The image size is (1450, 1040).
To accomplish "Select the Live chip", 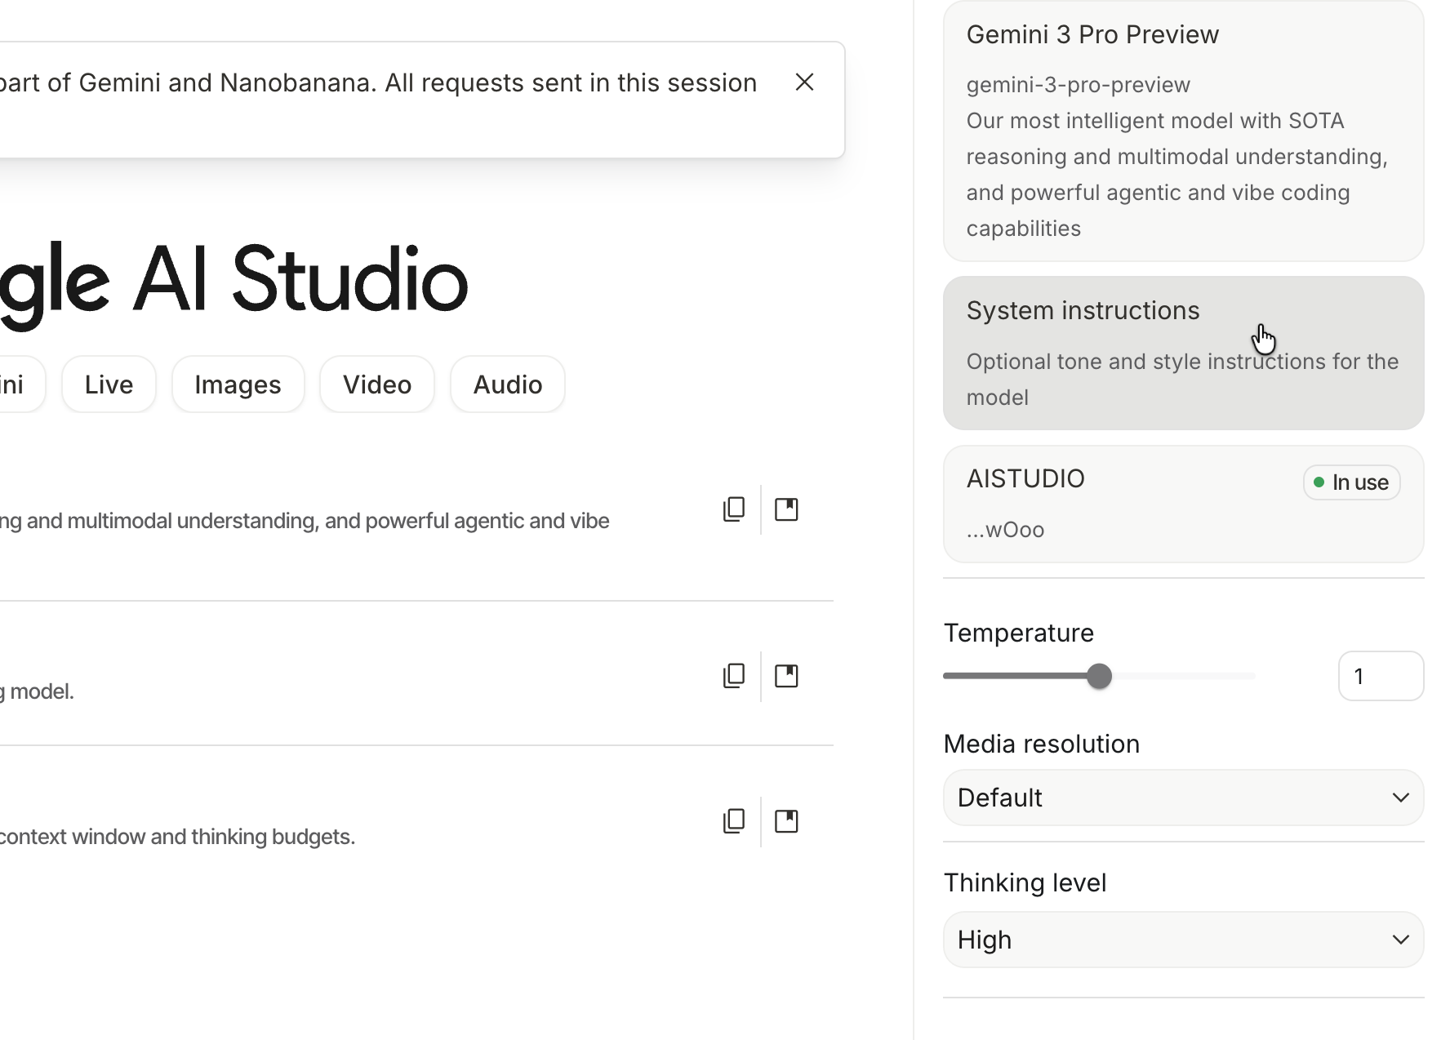I will click(109, 384).
